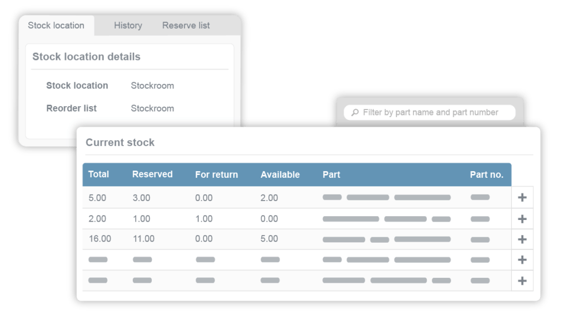Select the Stock location tab
569x320 pixels.
56,26
